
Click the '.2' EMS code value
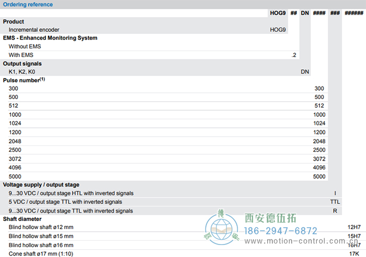pos(294,55)
